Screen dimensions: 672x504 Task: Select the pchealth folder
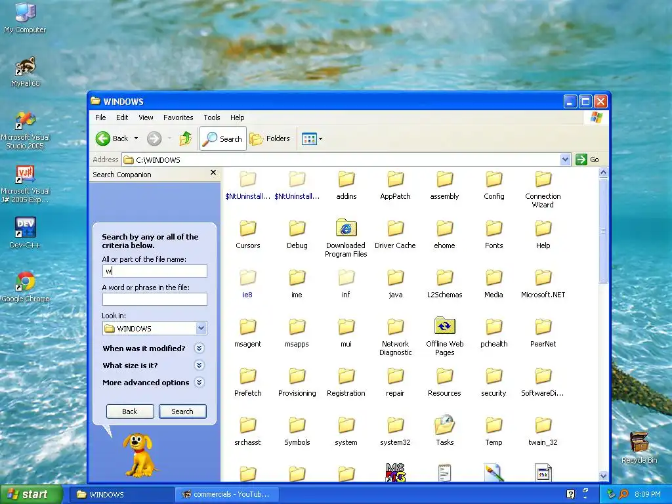coord(493,333)
